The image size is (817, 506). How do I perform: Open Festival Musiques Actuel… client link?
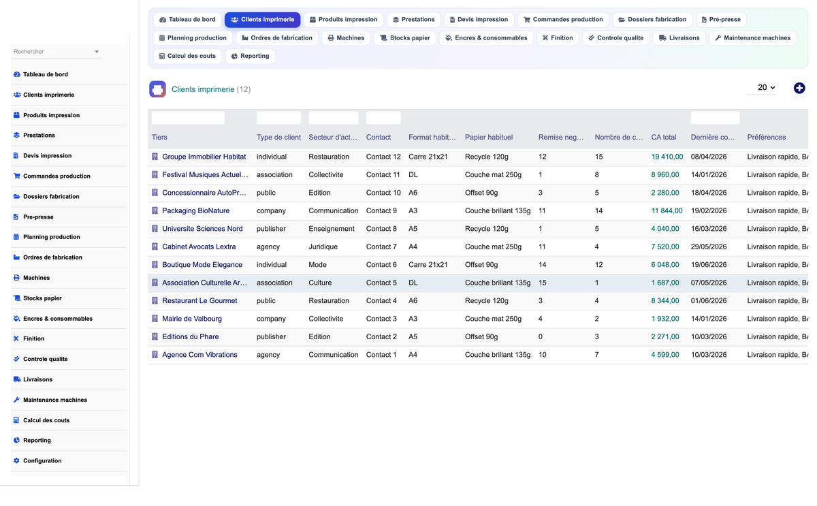tap(205, 175)
